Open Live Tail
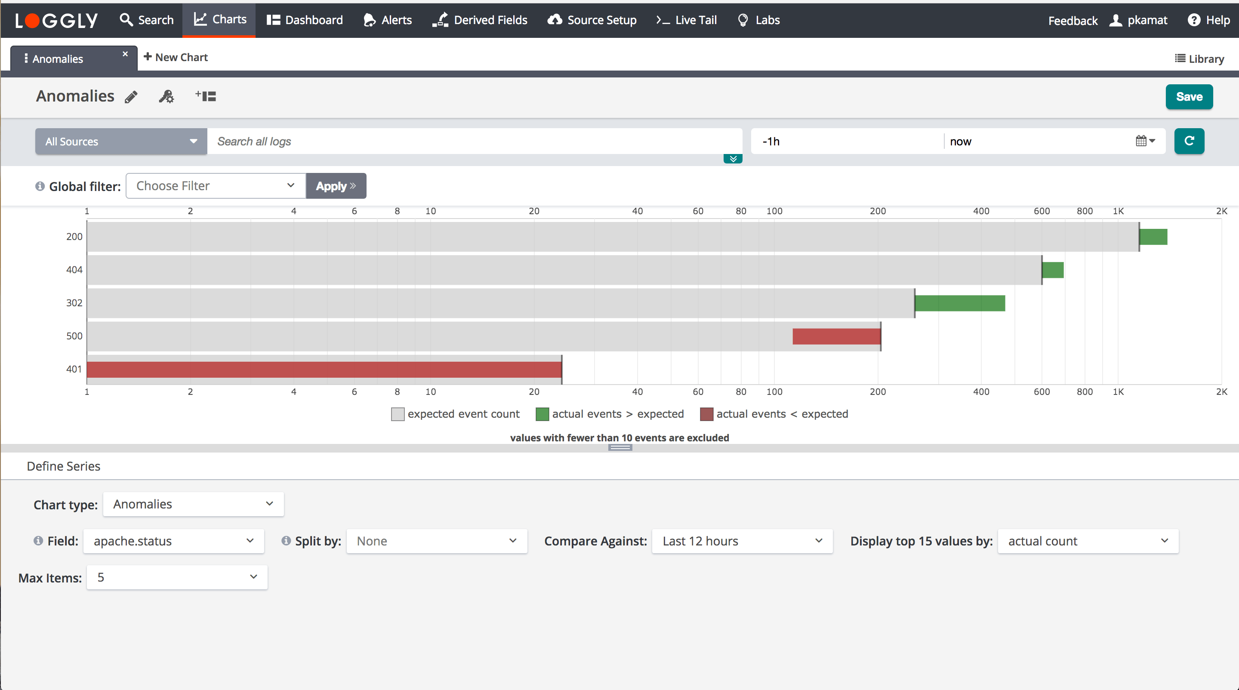The image size is (1239, 690). point(686,20)
